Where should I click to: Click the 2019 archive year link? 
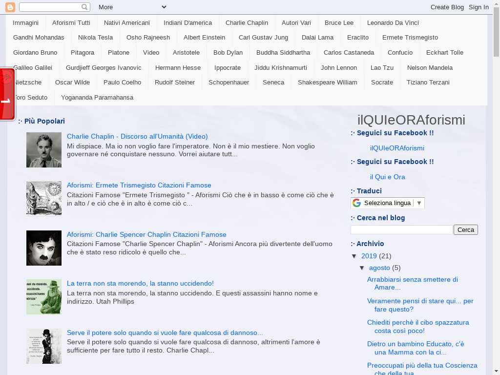pyautogui.click(x=369, y=256)
